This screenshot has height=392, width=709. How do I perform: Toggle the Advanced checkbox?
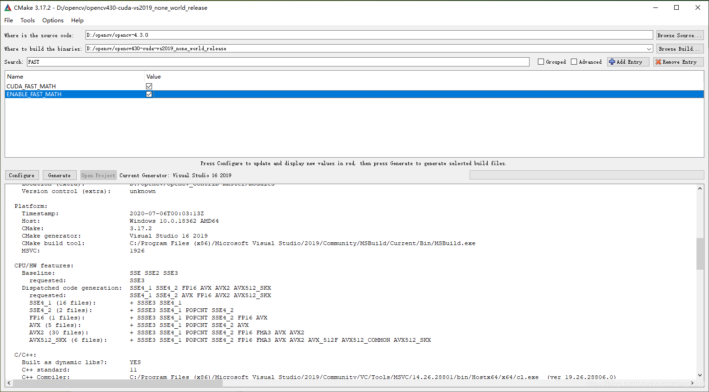tap(574, 62)
